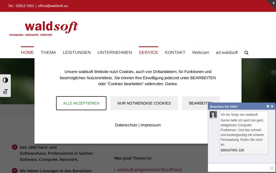Click the chat emoji smiley icon
Image resolution: width=276 pixels, height=173 pixels.
pyautogui.click(x=272, y=168)
